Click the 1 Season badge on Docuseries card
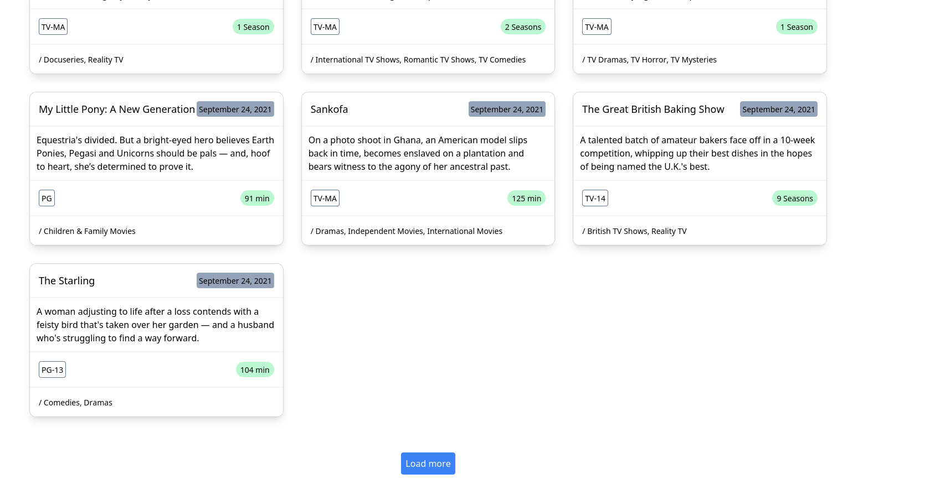Viewport: 935px width, 479px height. 253,27
